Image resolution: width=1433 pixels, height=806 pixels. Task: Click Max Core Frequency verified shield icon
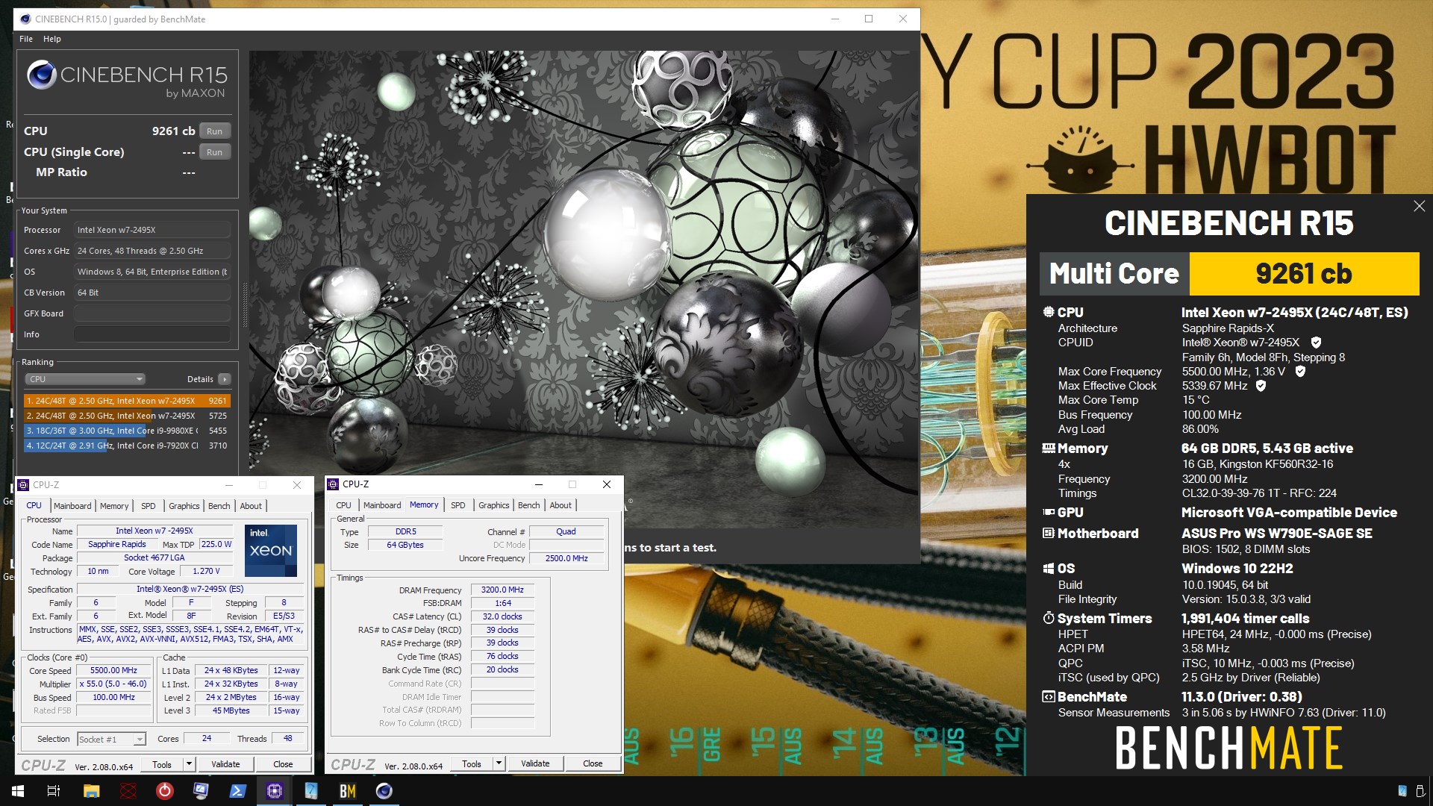coord(1300,372)
